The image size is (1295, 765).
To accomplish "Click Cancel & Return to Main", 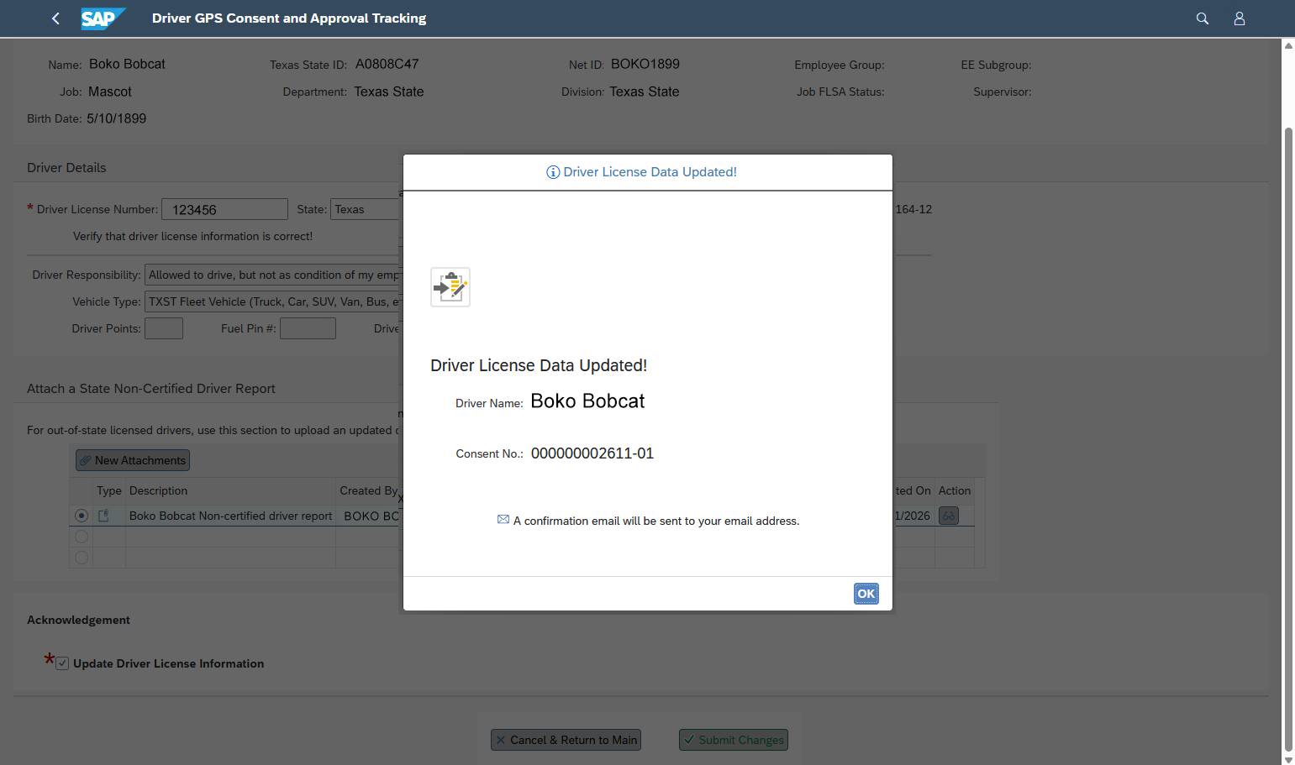I will [x=565, y=740].
